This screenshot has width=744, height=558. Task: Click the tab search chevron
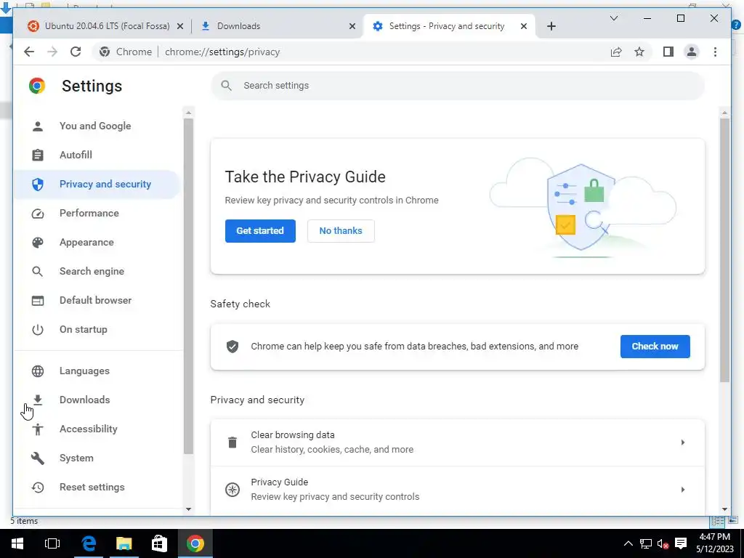point(613,18)
